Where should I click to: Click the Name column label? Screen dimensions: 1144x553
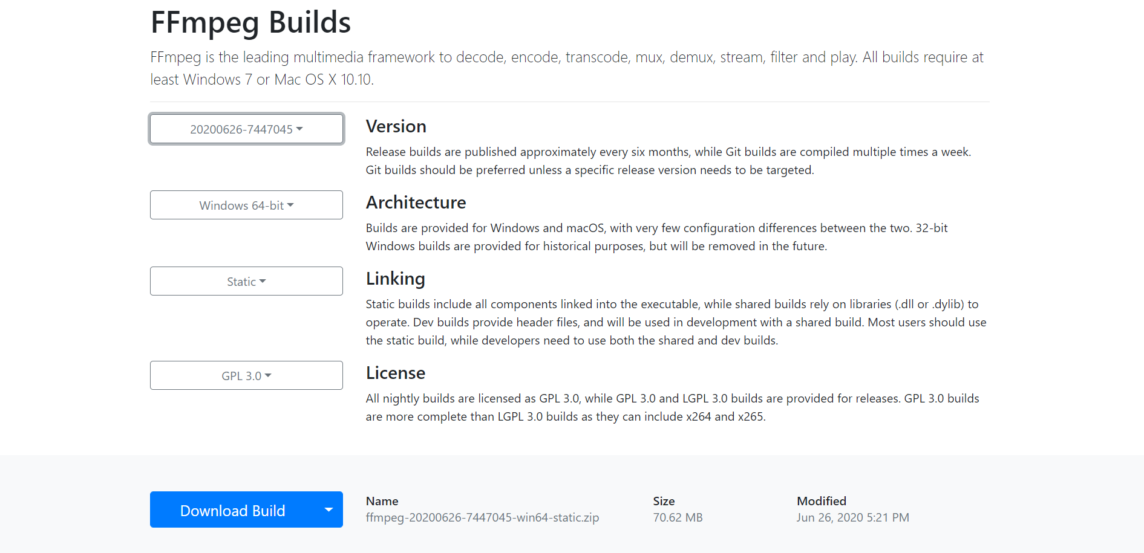382,501
